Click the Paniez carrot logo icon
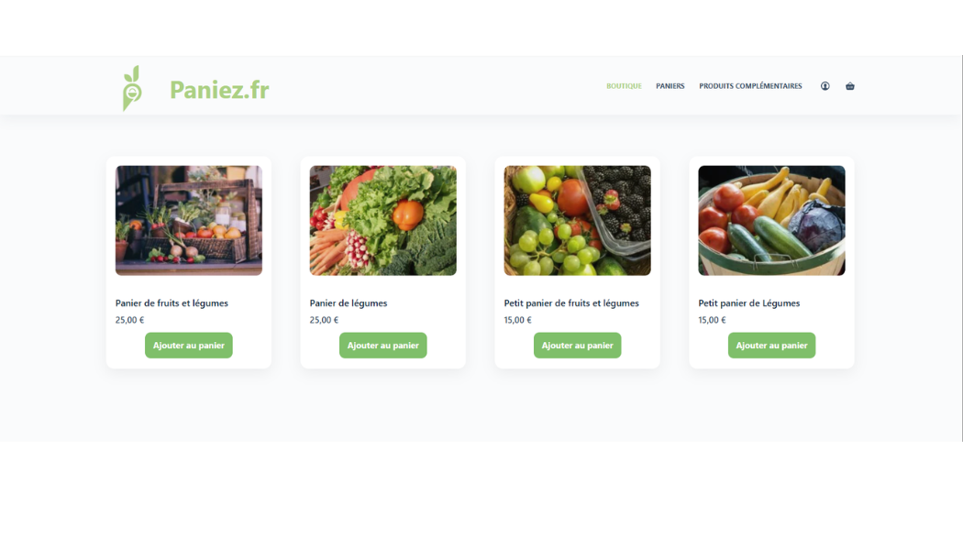The height and width of the screenshot is (550, 963). [x=132, y=88]
